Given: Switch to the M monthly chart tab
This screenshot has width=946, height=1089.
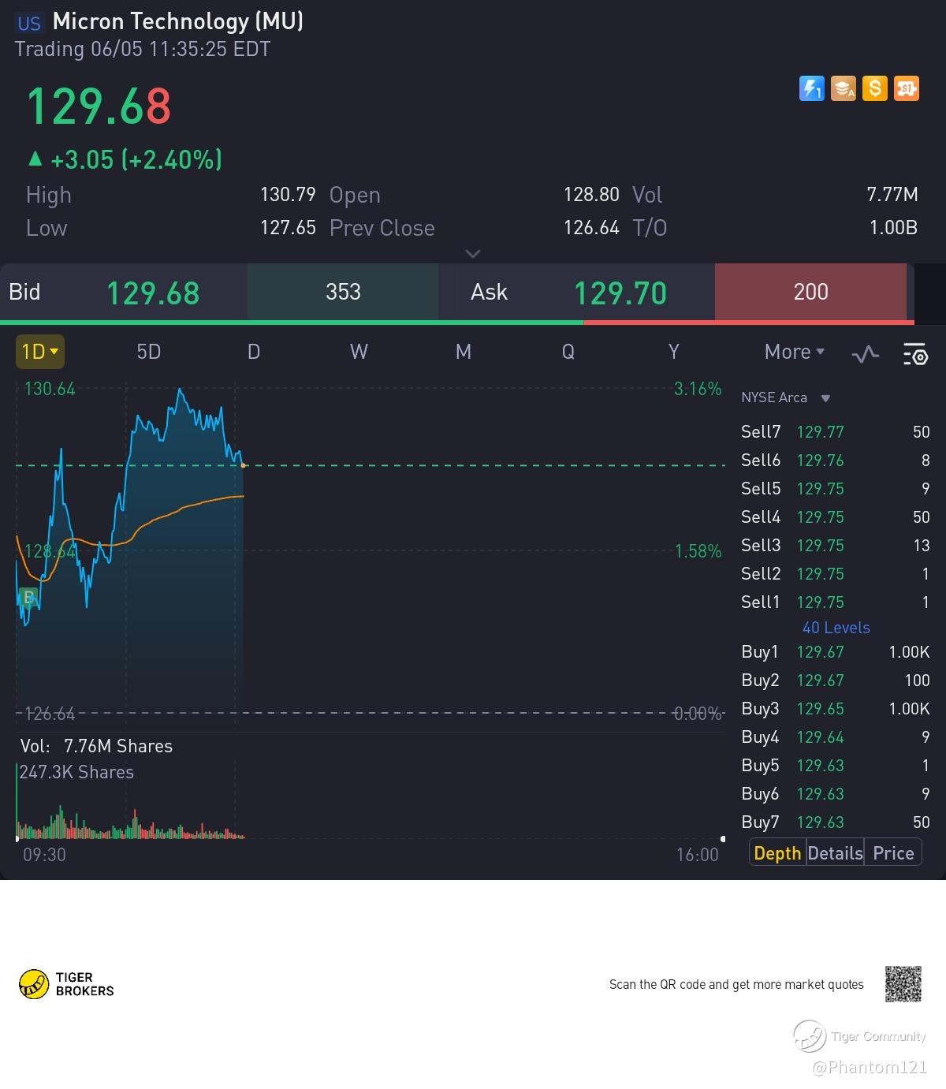Looking at the screenshot, I should [464, 352].
